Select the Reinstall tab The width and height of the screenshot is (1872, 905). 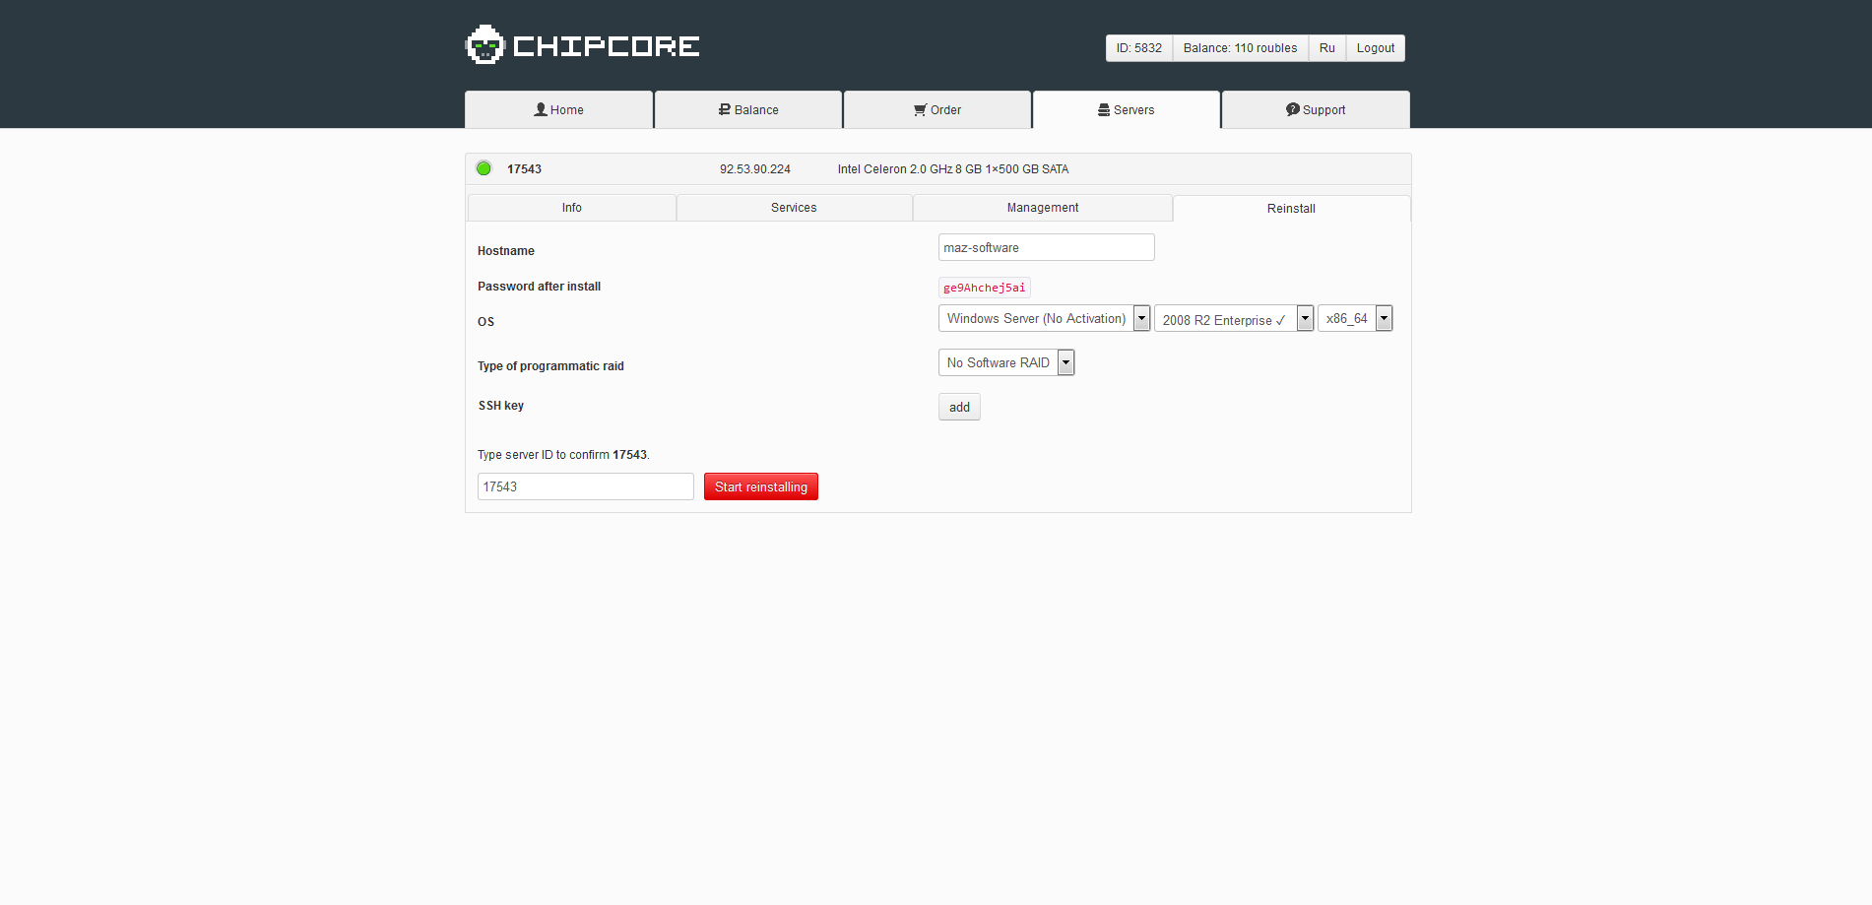1291,209
